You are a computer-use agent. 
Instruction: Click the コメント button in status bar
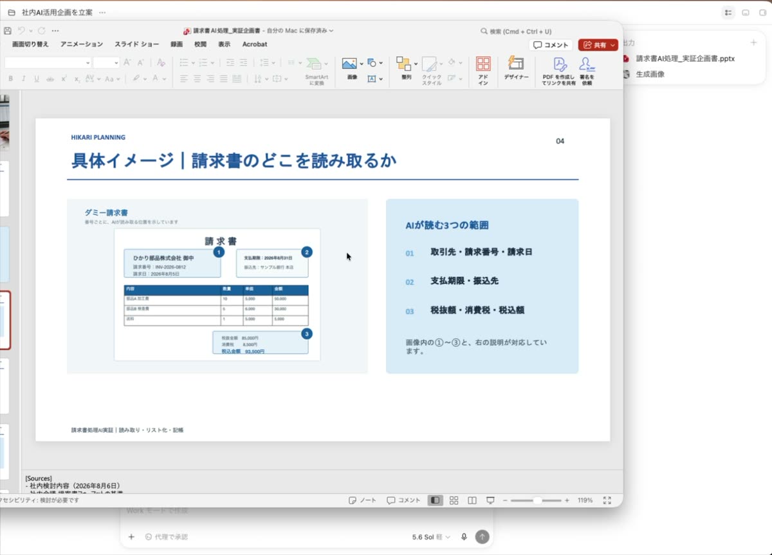(x=403, y=500)
